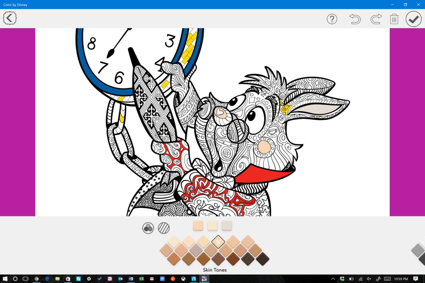Confirm coloring with the checkmark button
The height and width of the screenshot is (283, 425).
tap(413, 19)
